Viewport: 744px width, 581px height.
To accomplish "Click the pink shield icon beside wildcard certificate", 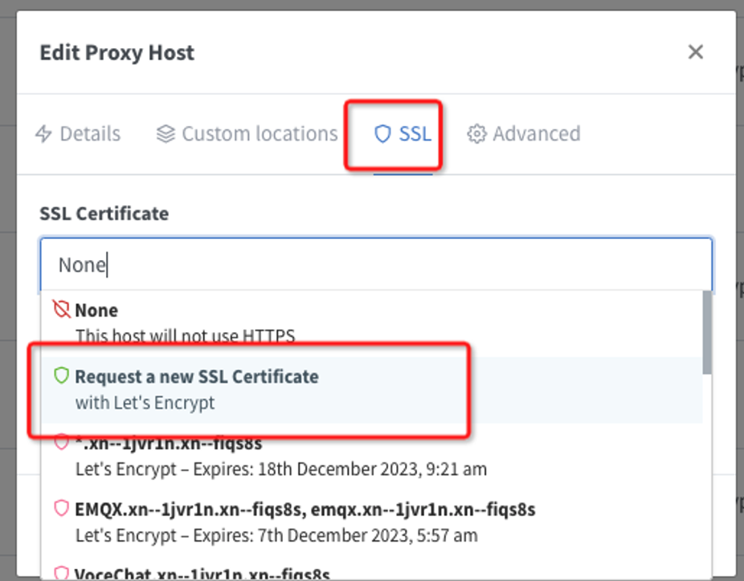I will pyautogui.click(x=61, y=443).
